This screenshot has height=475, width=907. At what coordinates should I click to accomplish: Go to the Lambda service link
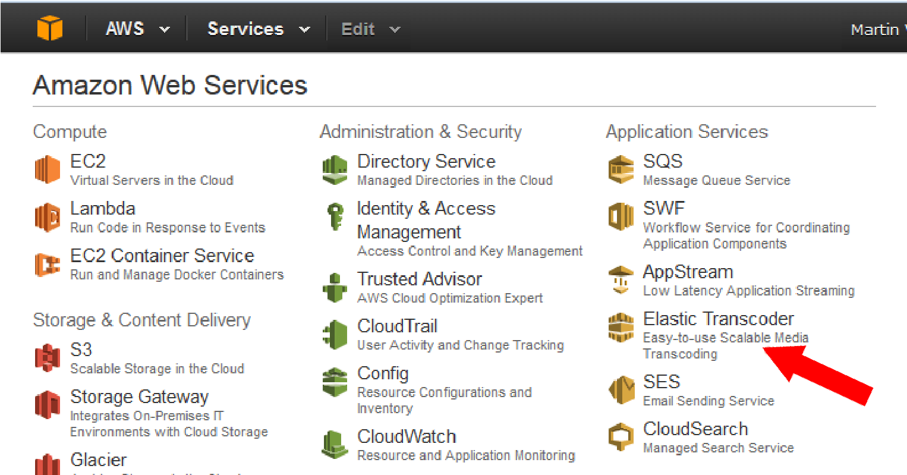[x=103, y=208]
